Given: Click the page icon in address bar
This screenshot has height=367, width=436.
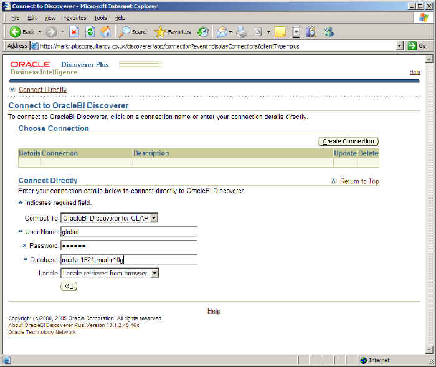Looking at the screenshot, I should (34, 46).
